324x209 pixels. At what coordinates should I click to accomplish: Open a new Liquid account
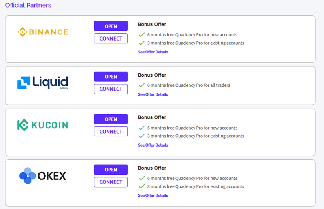(x=111, y=77)
